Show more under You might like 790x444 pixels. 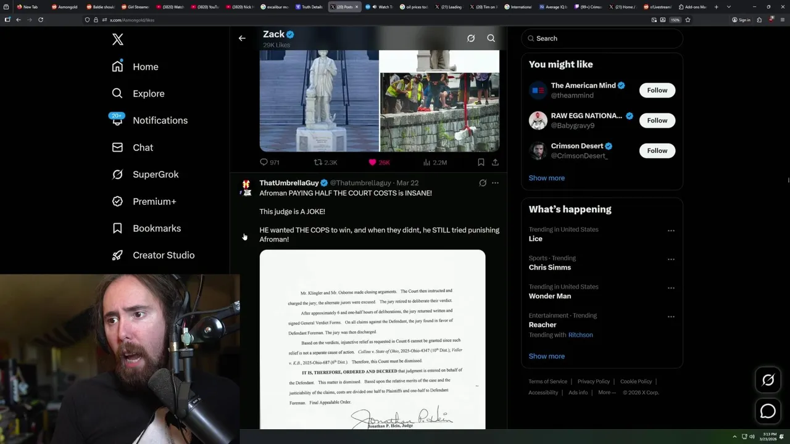(x=547, y=178)
